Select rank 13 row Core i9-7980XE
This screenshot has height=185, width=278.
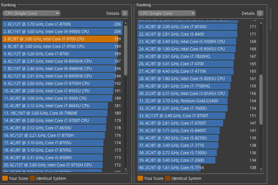coord(62,113)
